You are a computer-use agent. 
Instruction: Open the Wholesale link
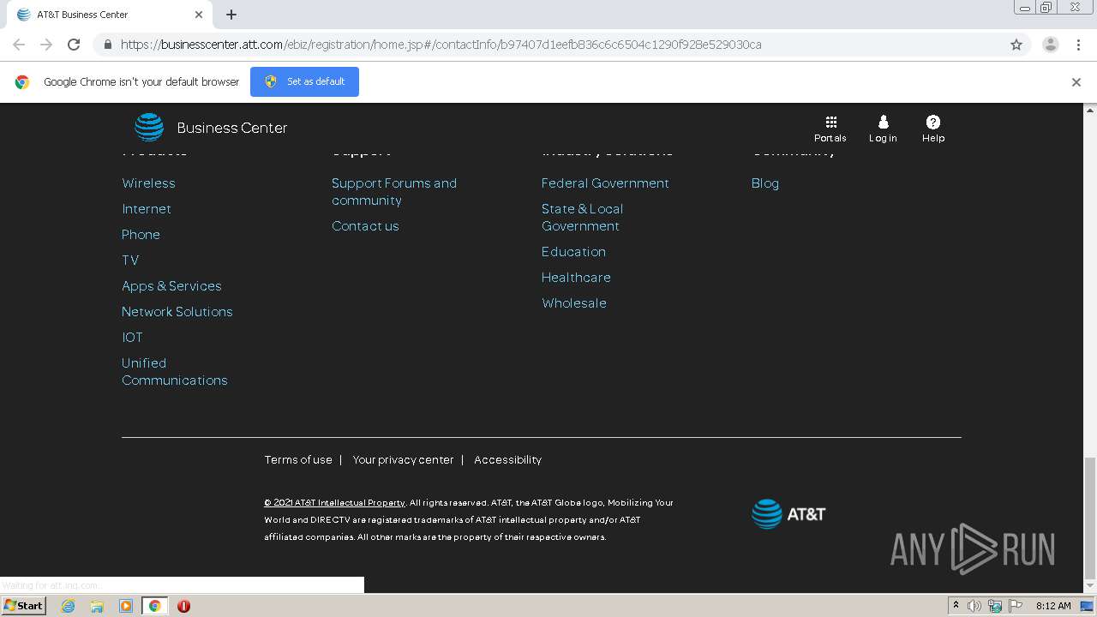pyautogui.click(x=574, y=303)
